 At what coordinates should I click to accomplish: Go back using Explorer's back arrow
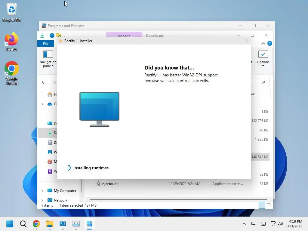coord(44,82)
